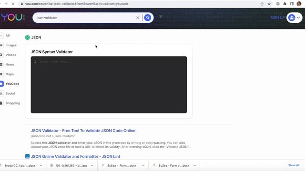Open the Brada CC_App docx download

point(20,166)
